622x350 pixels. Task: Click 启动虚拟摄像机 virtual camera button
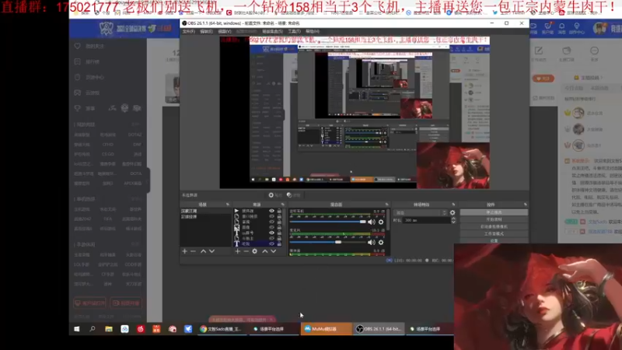(x=494, y=226)
